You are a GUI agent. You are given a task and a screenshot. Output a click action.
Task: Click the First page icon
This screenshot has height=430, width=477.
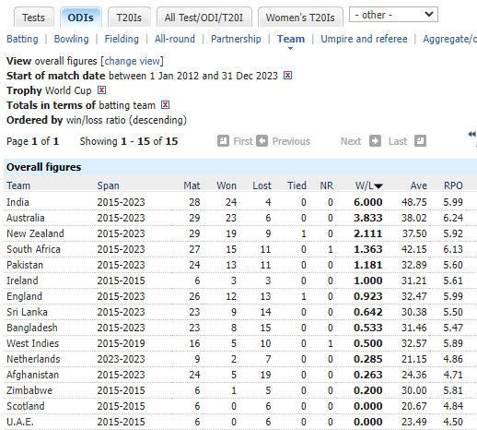pos(223,141)
